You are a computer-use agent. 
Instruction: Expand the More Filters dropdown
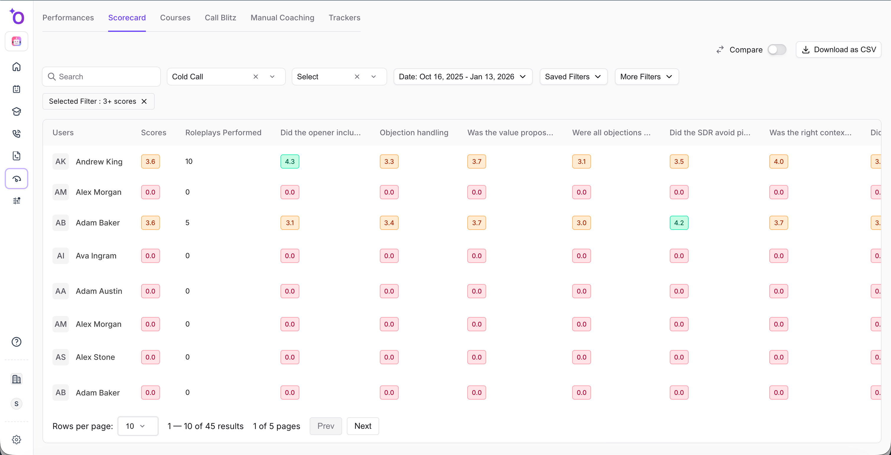[646, 76]
